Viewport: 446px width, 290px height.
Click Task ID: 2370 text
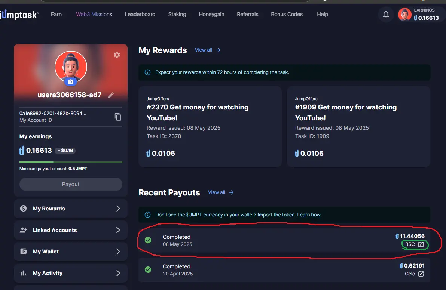coord(164,136)
